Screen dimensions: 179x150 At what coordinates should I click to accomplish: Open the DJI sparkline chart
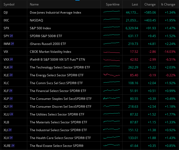pos(111,12)
